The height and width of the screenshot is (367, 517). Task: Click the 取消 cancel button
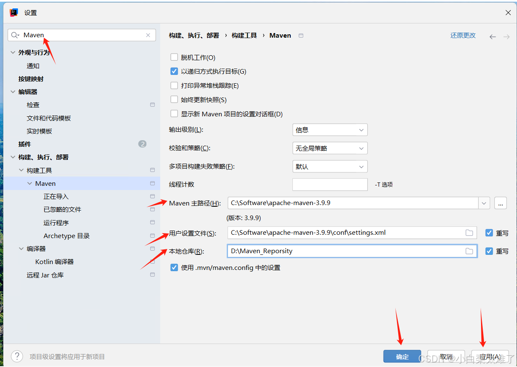click(446, 357)
